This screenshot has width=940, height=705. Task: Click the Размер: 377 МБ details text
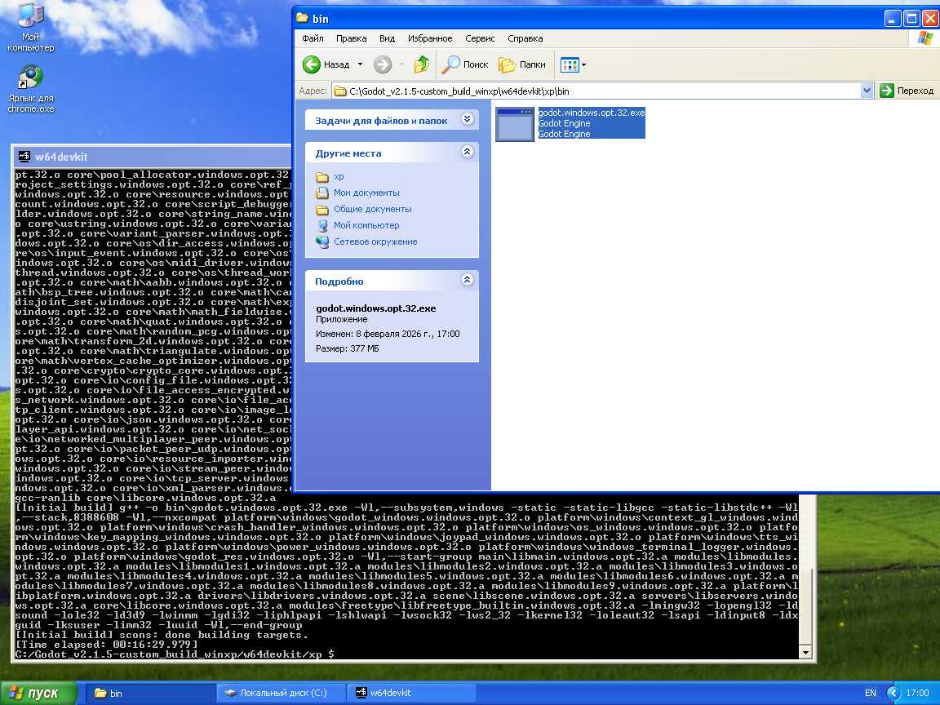[x=347, y=348]
